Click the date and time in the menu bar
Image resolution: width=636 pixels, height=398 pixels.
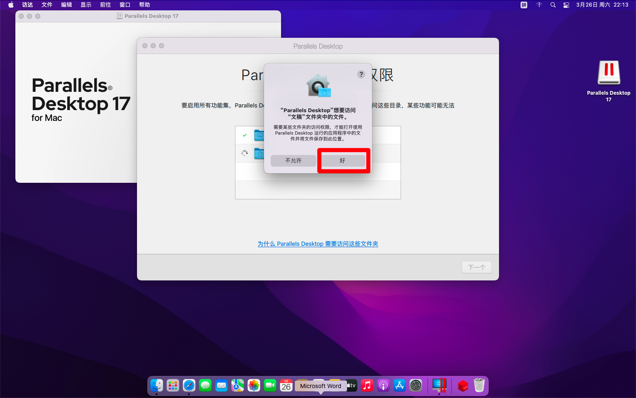click(x=602, y=5)
